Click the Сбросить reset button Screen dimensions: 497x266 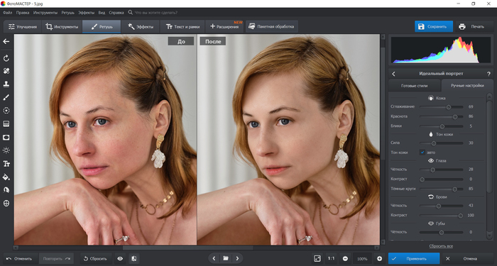pos(95,259)
